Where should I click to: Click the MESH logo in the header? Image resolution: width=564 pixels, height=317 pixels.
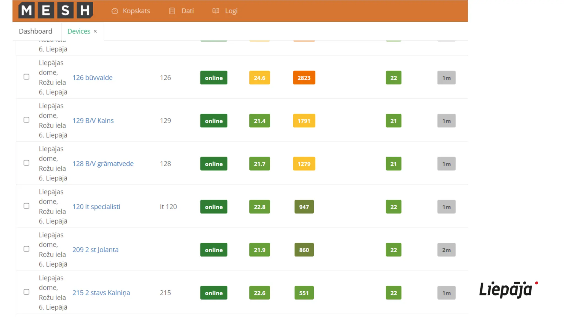point(56,10)
